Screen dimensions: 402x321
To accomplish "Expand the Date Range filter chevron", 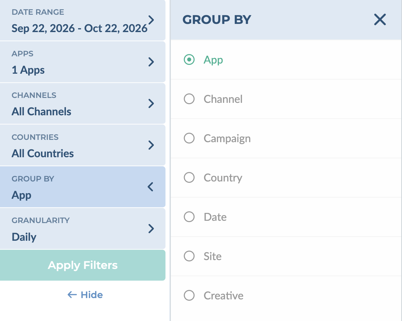I will 151,20.
